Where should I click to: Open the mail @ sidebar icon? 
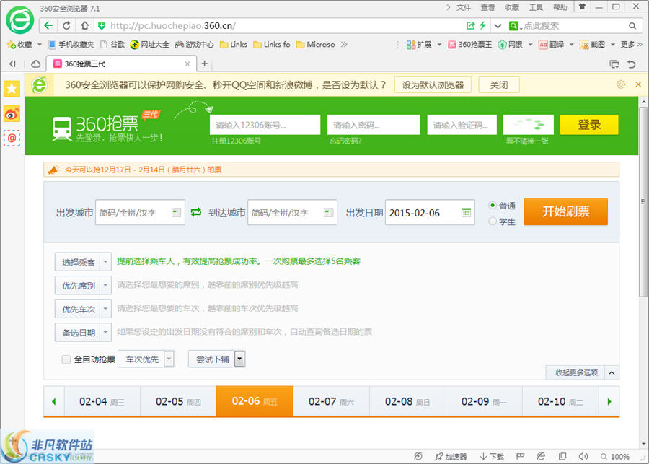pos(12,138)
